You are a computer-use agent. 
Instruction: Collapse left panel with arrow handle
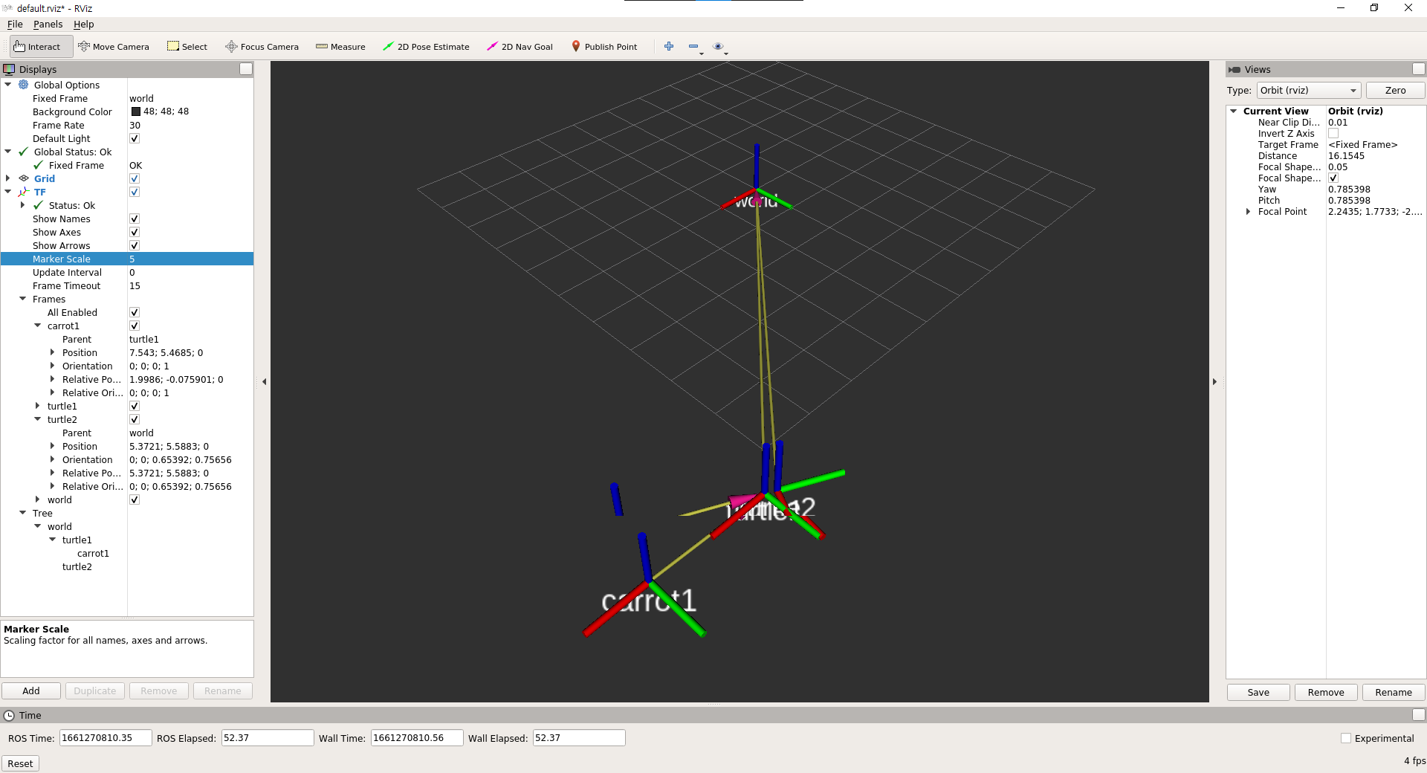pos(264,381)
